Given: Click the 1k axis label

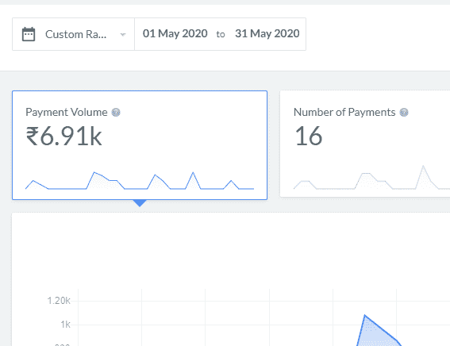Looking at the screenshot, I should click(65, 325).
